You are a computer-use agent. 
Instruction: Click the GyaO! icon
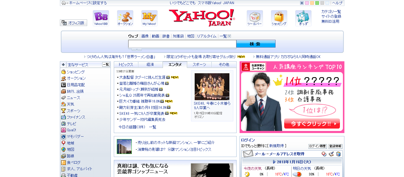point(63,130)
